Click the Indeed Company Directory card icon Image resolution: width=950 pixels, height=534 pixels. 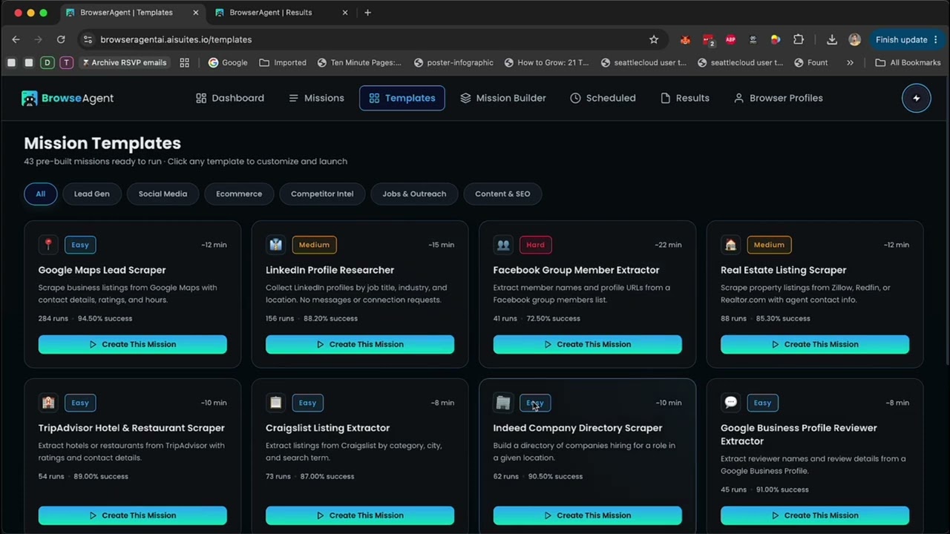(x=503, y=403)
